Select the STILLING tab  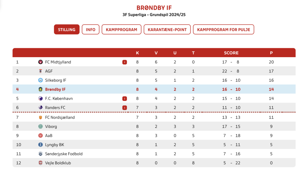click(x=67, y=30)
